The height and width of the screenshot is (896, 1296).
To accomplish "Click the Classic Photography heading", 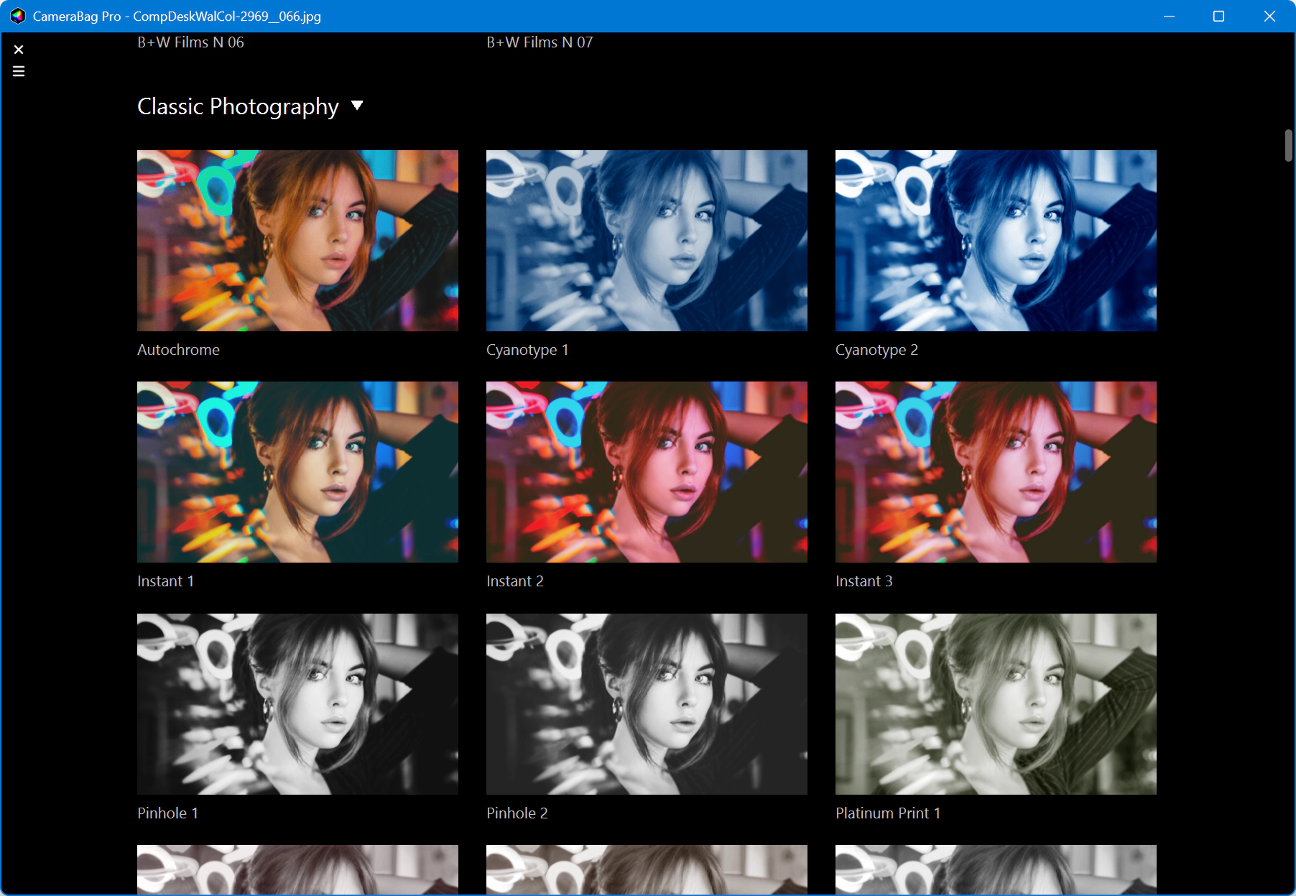I will 238,106.
